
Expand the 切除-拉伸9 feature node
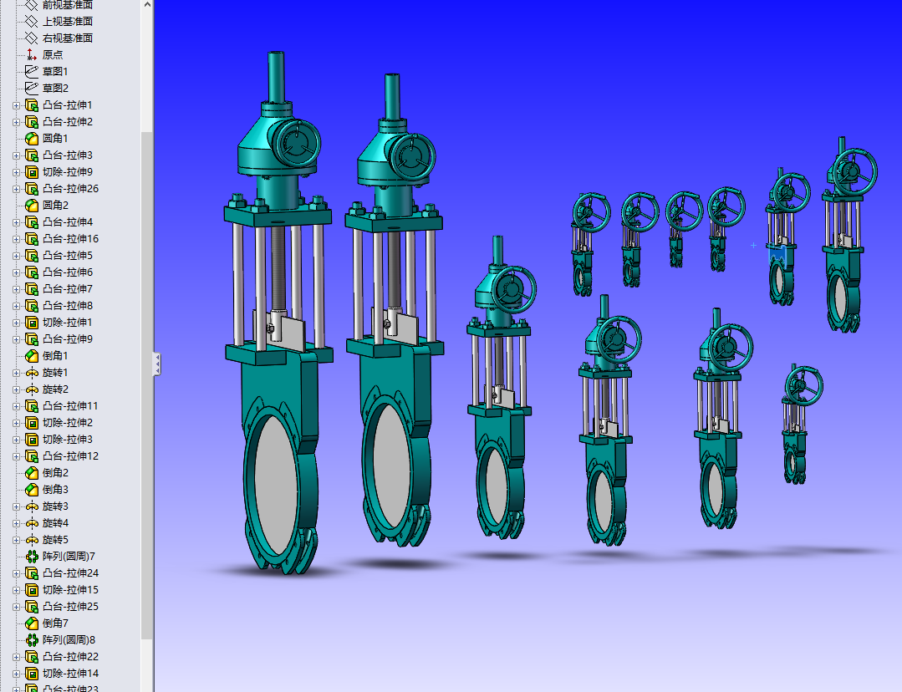[16, 172]
